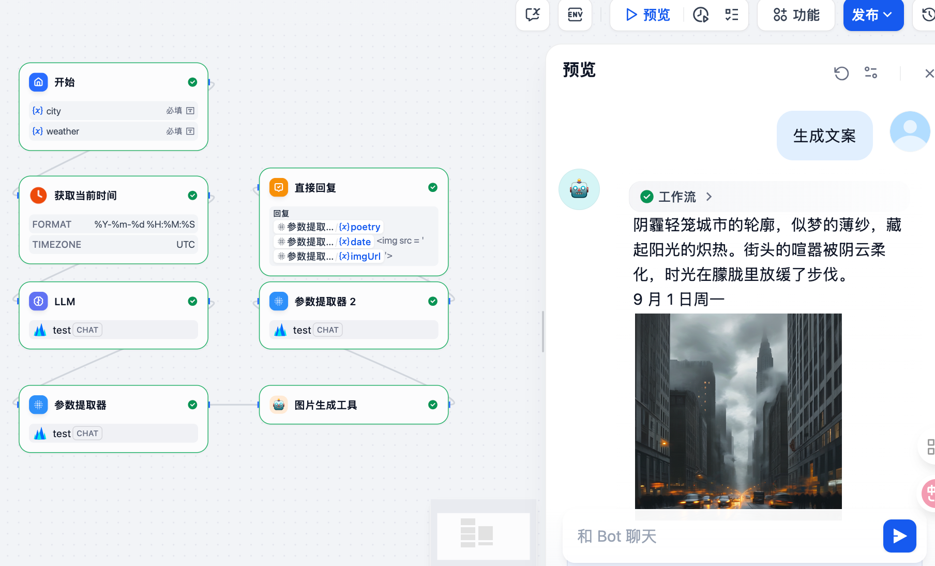Select the 参数提取器 2 node icon
The width and height of the screenshot is (935, 566).
click(x=279, y=302)
